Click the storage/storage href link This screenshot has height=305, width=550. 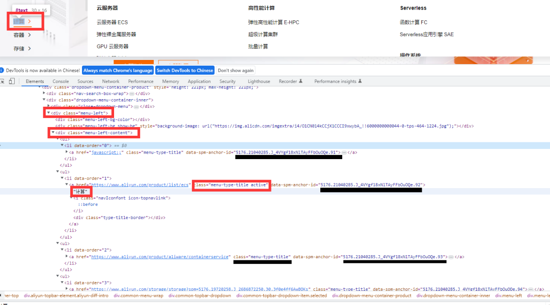tap(200, 289)
